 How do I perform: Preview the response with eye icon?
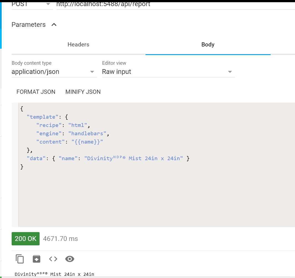click(x=70, y=259)
